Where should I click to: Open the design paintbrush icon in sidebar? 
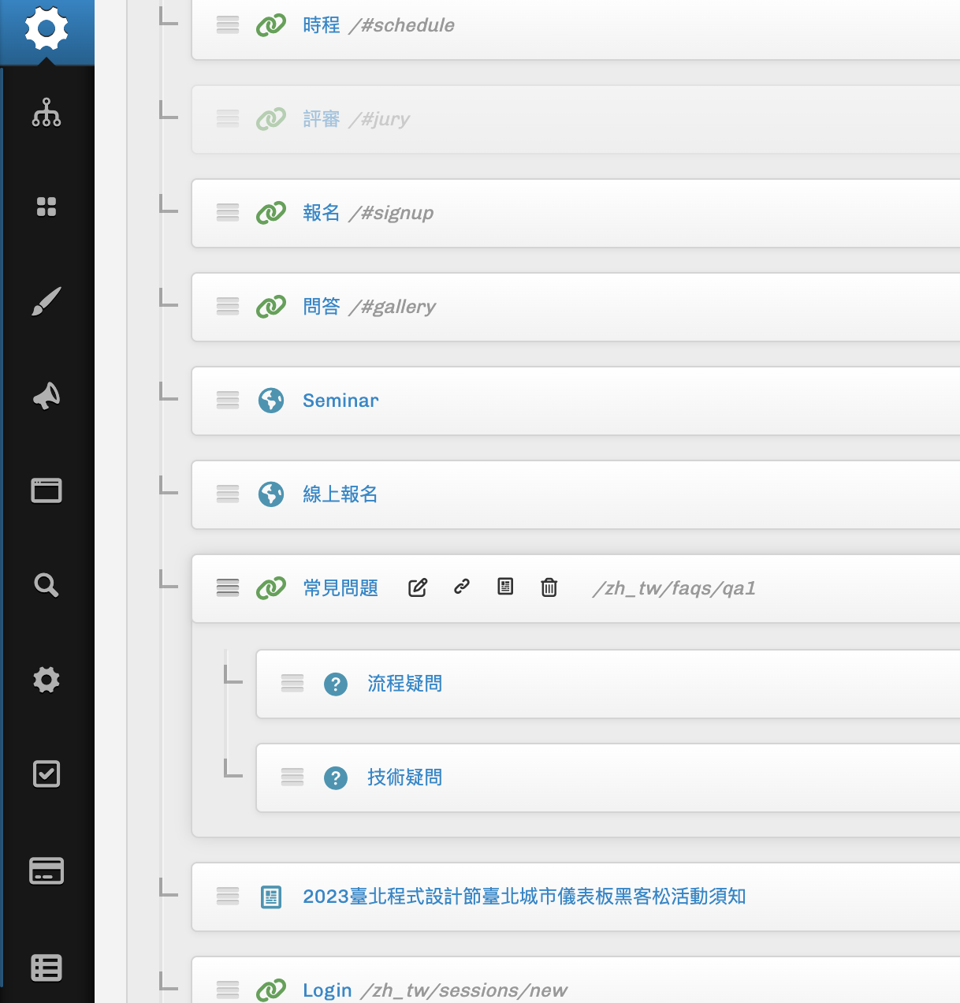(47, 301)
